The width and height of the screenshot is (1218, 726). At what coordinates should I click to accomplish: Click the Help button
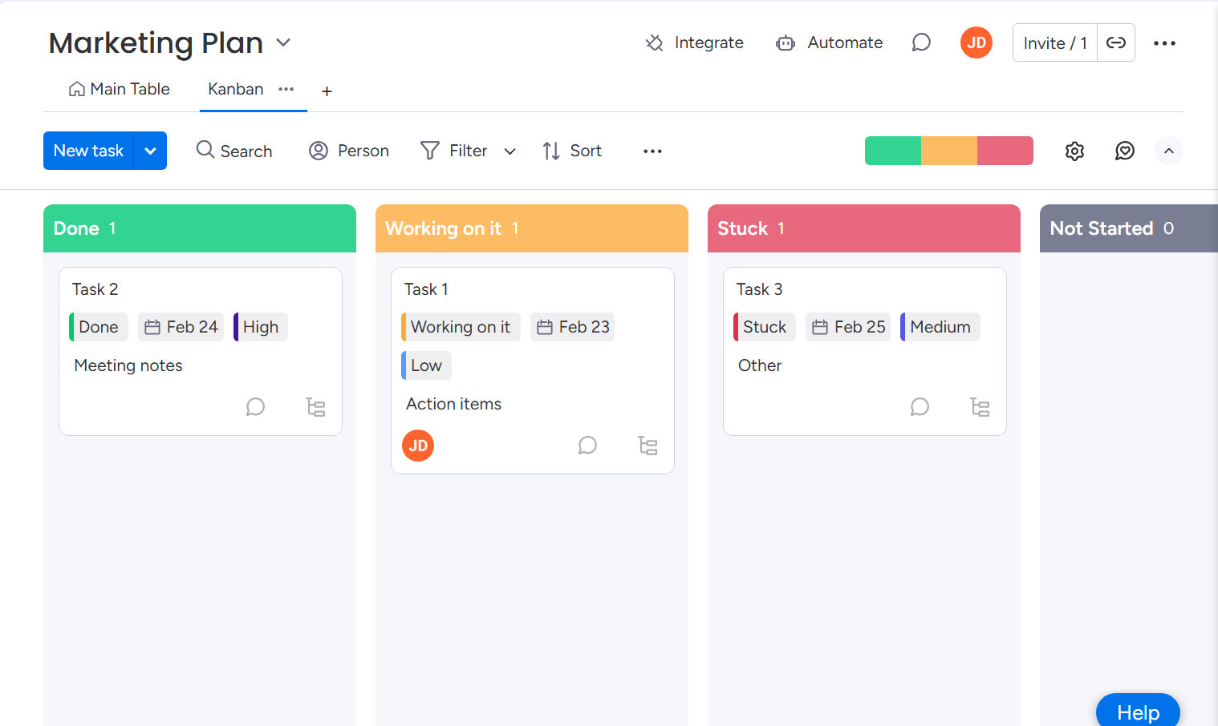coord(1137,712)
